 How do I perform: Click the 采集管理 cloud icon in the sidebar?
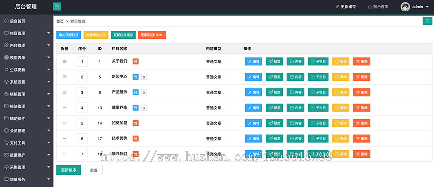coord(6,167)
